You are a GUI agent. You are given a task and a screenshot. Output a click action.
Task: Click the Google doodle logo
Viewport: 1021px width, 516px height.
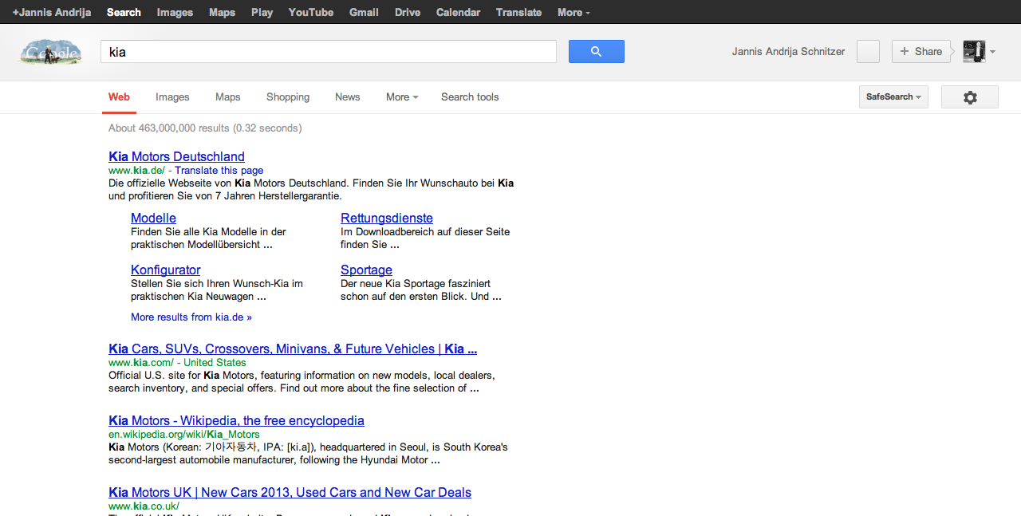tap(51, 52)
